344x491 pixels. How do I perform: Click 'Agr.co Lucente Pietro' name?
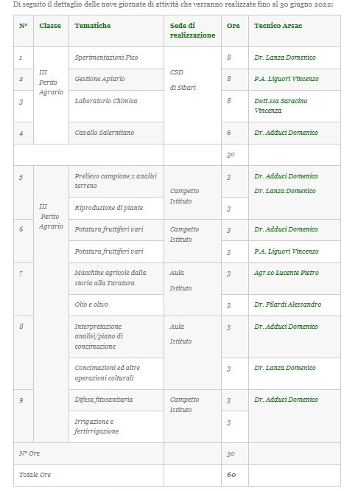pyautogui.click(x=287, y=273)
